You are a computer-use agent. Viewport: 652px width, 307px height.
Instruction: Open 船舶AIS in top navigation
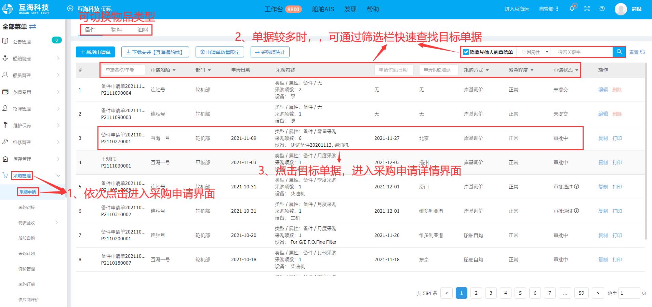[323, 9]
